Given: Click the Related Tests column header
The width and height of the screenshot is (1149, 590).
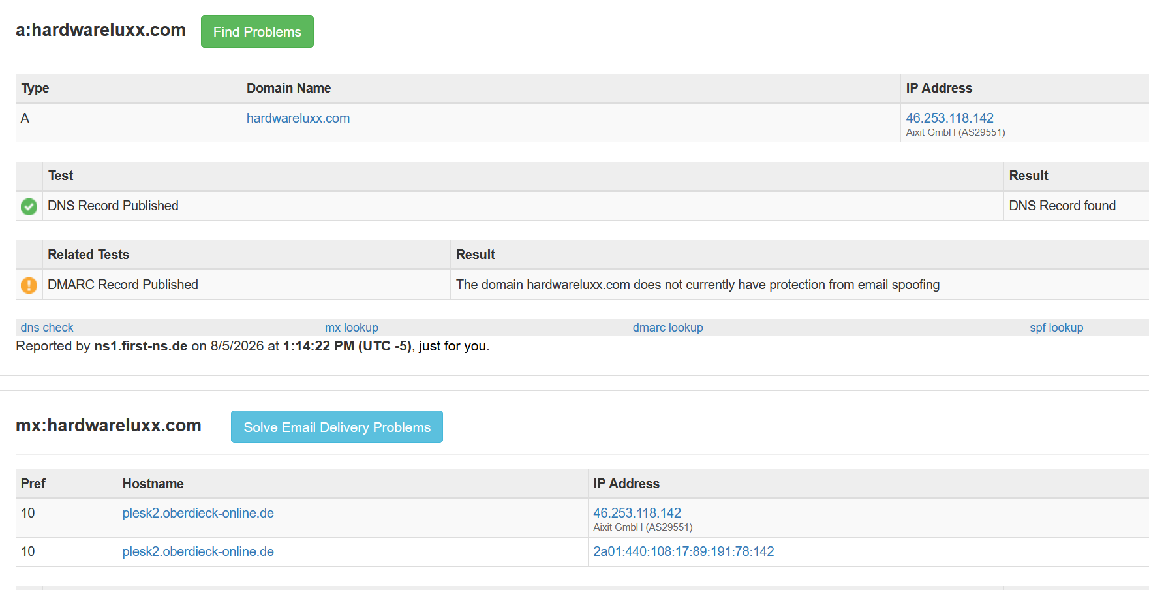Looking at the screenshot, I should (89, 255).
